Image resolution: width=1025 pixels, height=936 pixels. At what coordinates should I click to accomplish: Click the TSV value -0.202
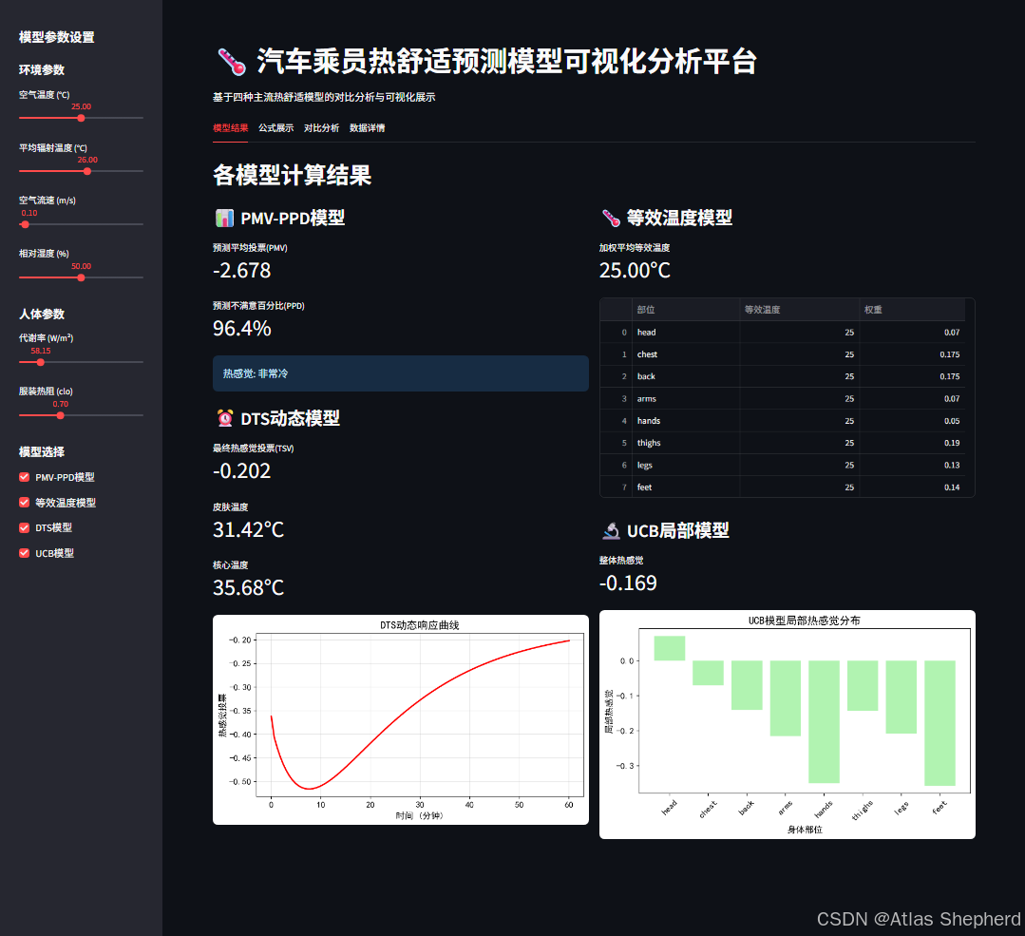[x=241, y=471]
